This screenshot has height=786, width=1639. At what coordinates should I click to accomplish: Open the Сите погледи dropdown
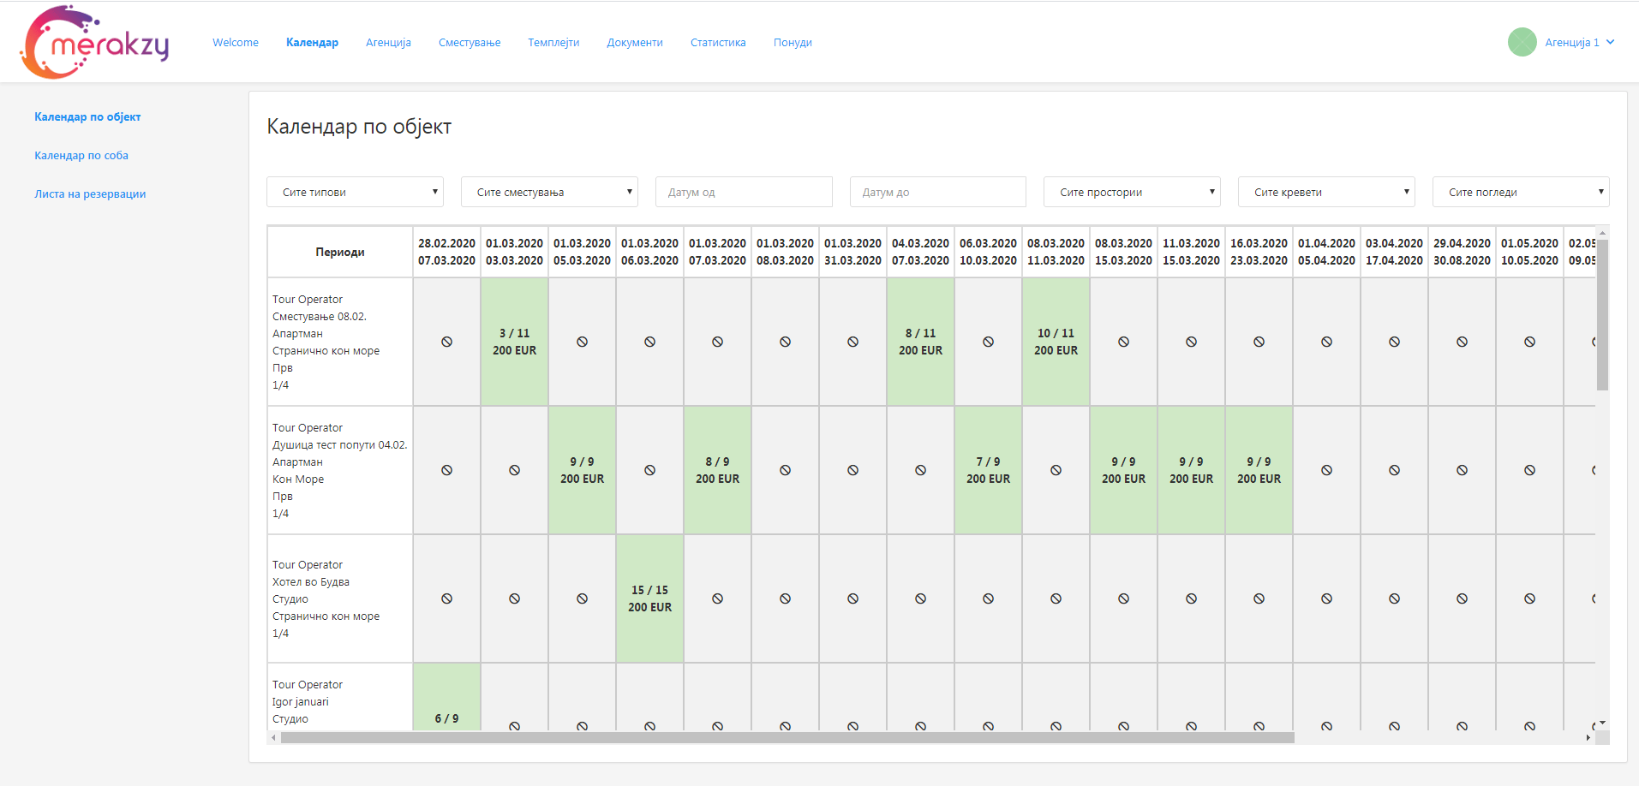(1521, 192)
